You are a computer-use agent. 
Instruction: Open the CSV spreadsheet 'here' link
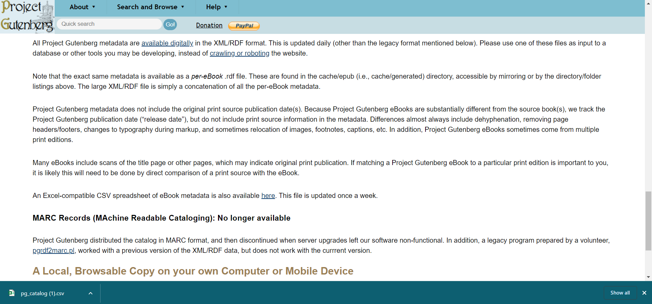click(268, 196)
